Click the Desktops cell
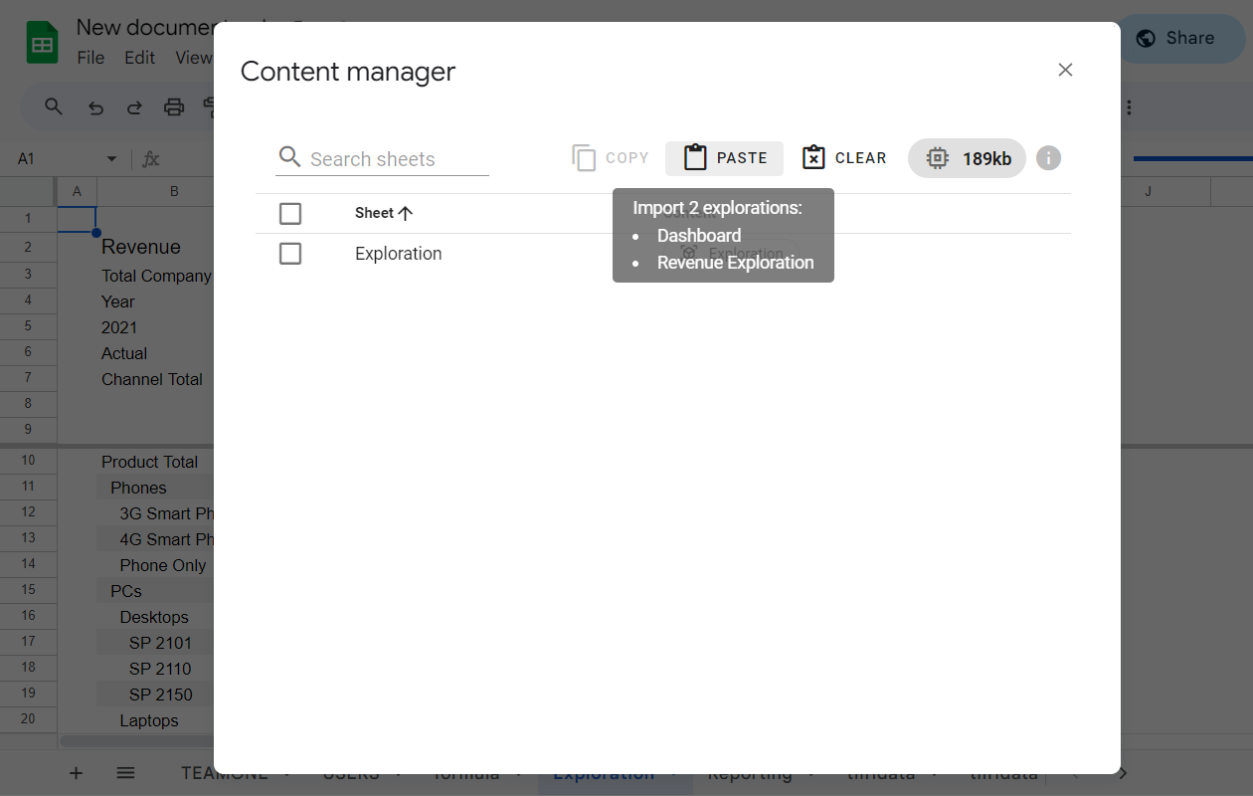1253x796 pixels. [154, 617]
